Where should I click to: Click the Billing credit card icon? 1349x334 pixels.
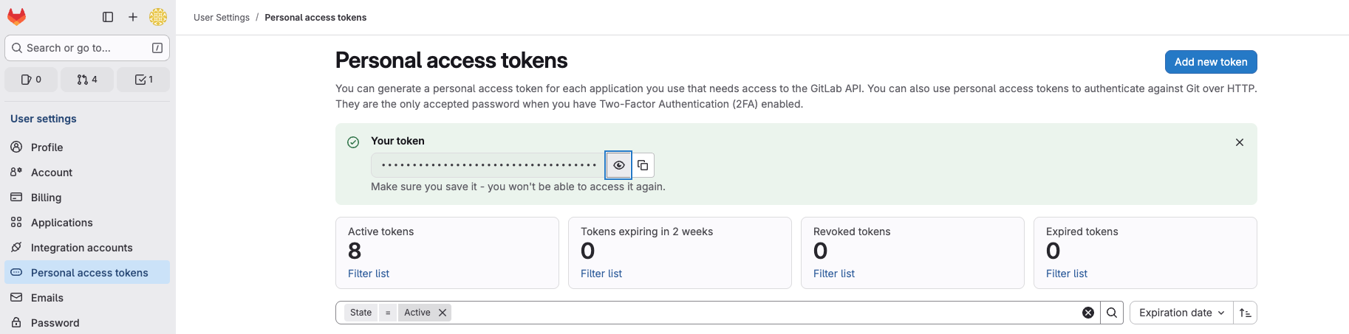coord(16,197)
